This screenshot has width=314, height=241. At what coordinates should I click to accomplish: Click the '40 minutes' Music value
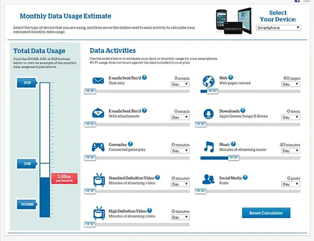(x=290, y=145)
